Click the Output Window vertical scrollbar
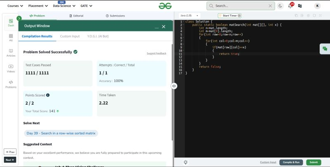 pos(172,92)
